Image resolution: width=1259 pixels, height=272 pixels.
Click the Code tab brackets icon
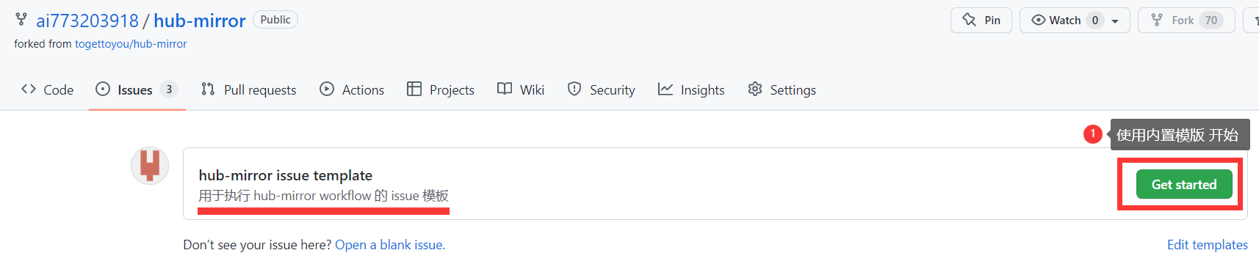tap(29, 89)
